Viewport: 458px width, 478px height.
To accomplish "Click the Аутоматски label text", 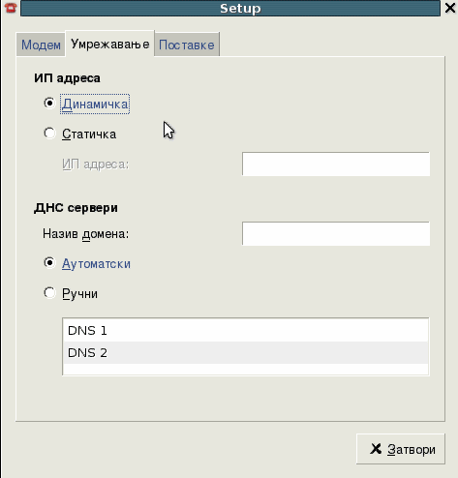I will 96,264.
